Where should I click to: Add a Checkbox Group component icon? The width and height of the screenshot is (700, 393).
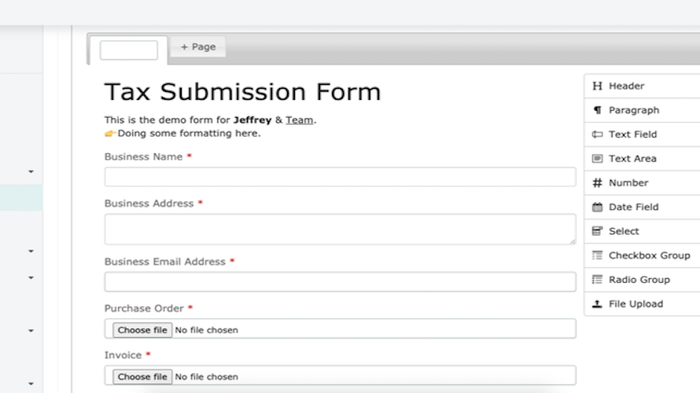click(x=597, y=255)
